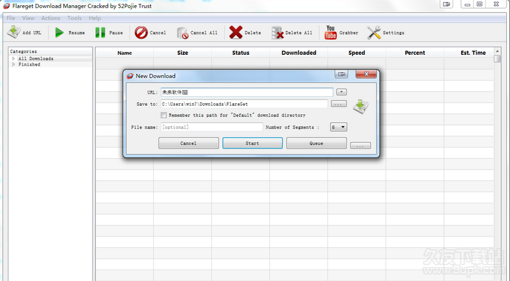Sort by the Downloaded column header
The height and width of the screenshot is (281, 510).
[299, 53]
